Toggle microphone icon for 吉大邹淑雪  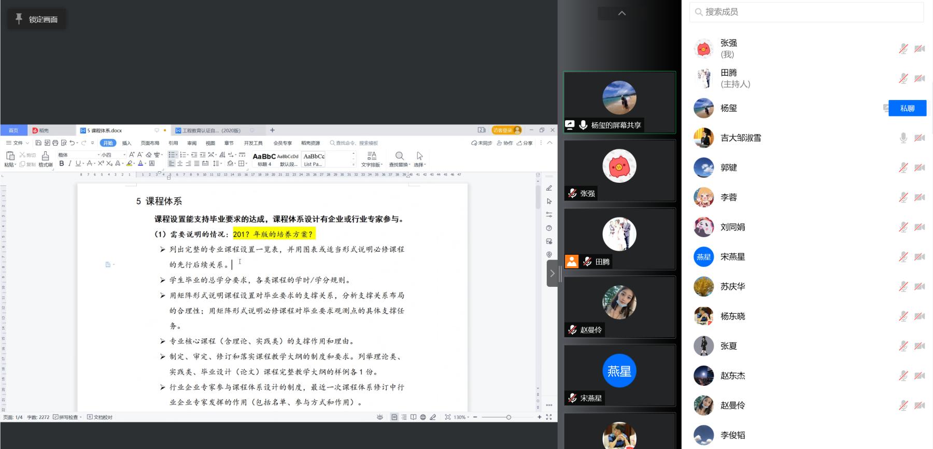click(903, 138)
